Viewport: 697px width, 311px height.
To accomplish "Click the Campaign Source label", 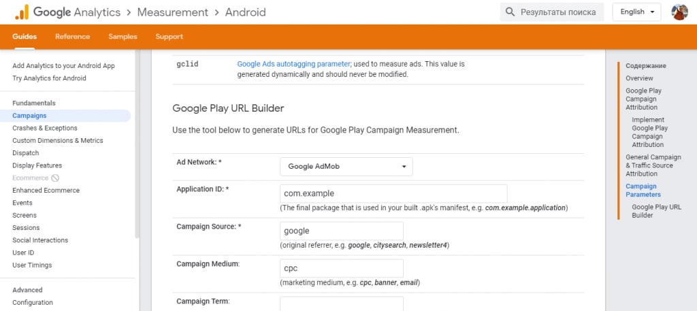I will (x=208, y=226).
